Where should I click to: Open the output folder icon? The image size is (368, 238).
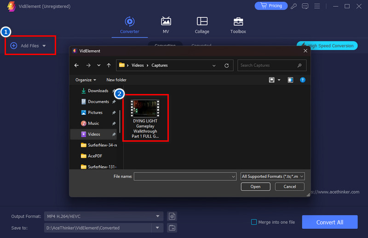coord(172,228)
